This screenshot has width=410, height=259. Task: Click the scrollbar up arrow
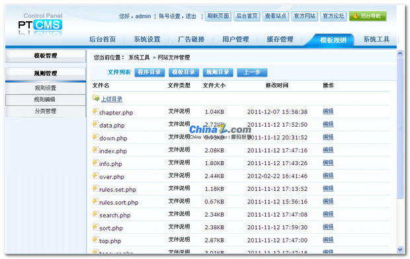pos(400,54)
